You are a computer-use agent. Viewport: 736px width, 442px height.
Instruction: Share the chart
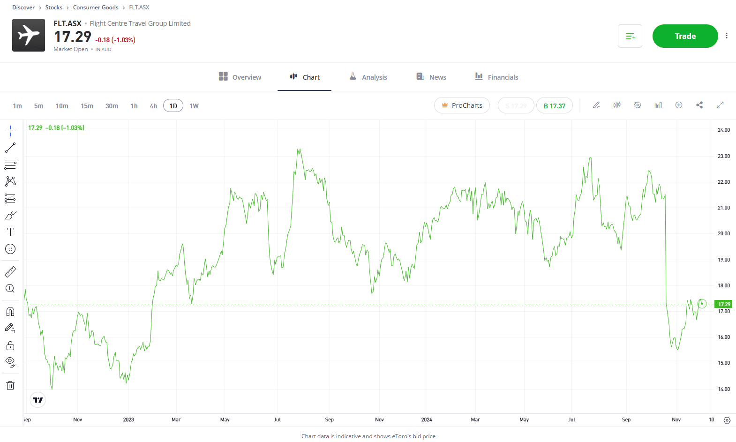tap(699, 105)
